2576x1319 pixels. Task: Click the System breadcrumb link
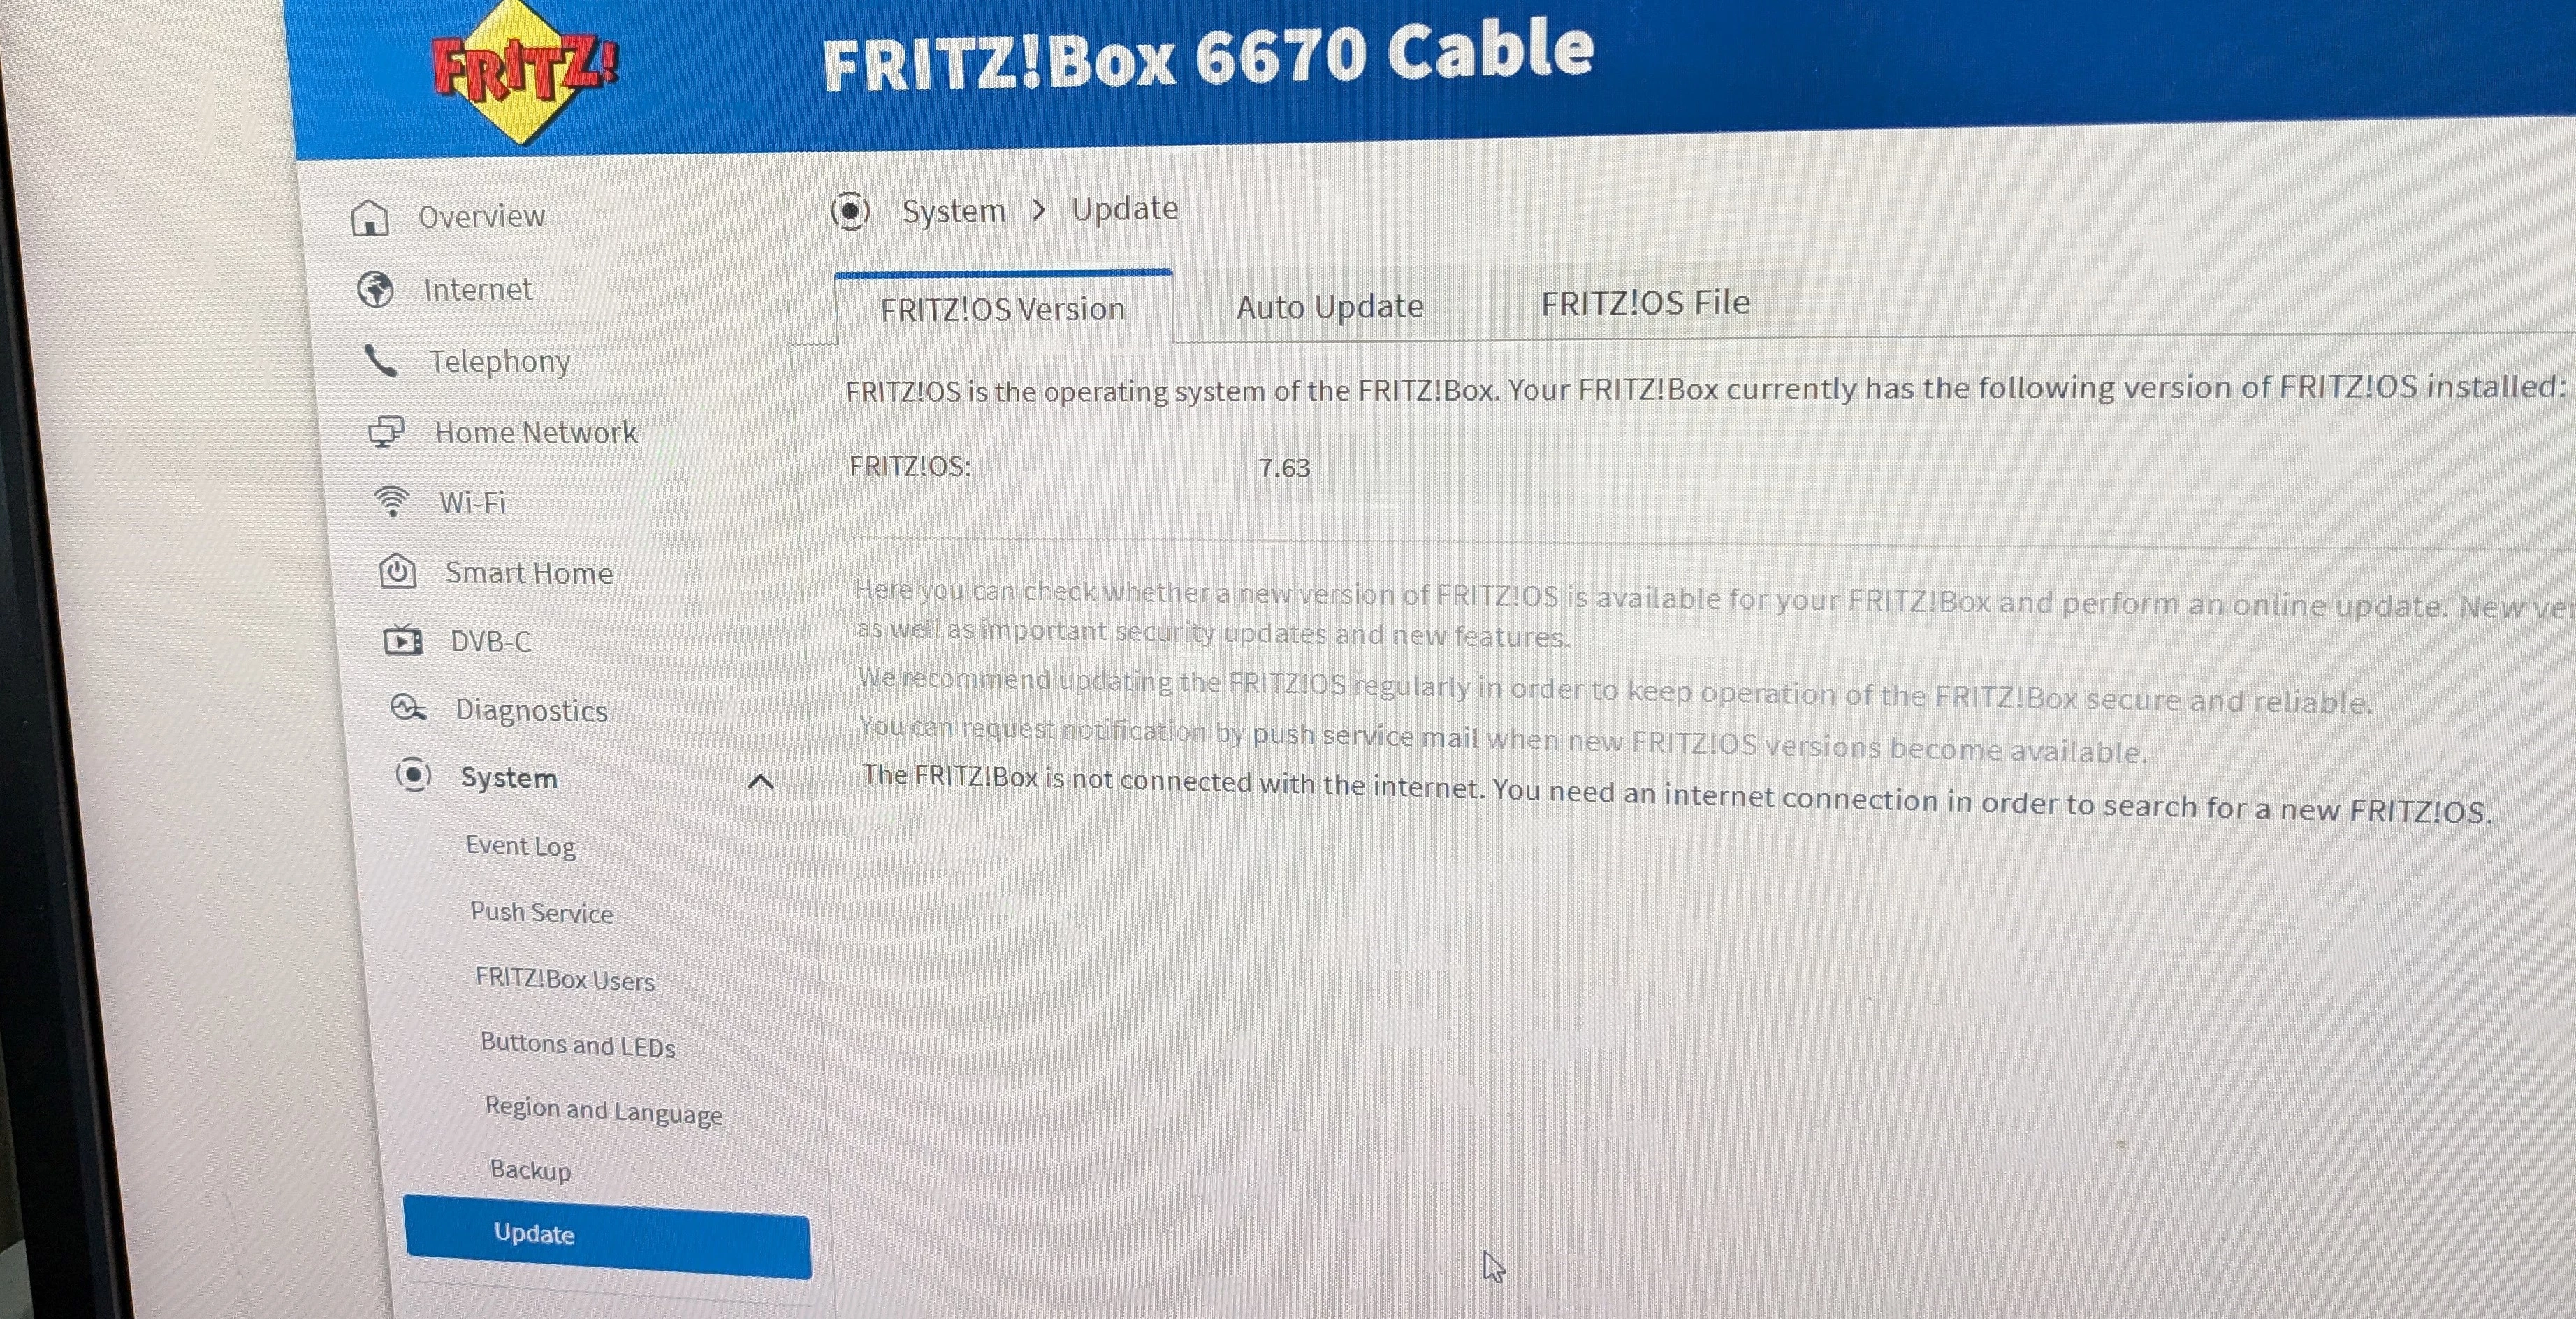954,211
